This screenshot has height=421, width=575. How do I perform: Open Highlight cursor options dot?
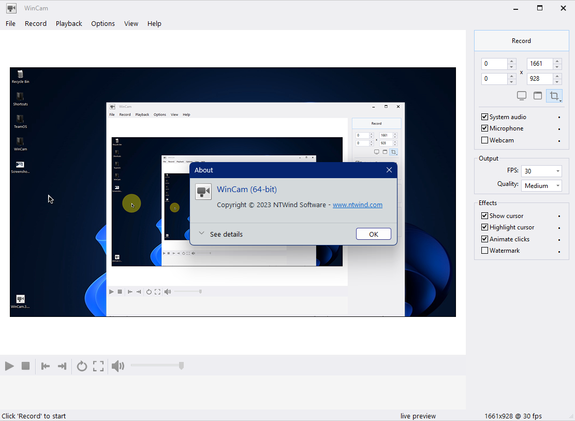(x=559, y=228)
